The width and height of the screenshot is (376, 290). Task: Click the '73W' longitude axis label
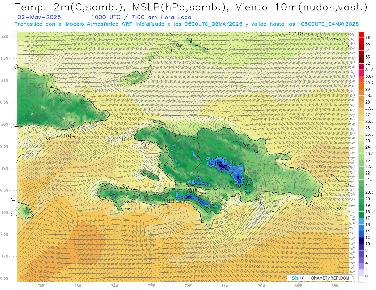pyautogui.click(x=151, y=286)
